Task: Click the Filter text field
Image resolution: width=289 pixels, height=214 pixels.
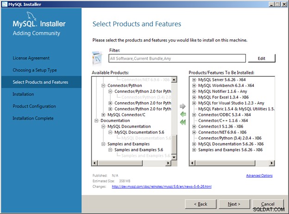Action: click(177, 58)
